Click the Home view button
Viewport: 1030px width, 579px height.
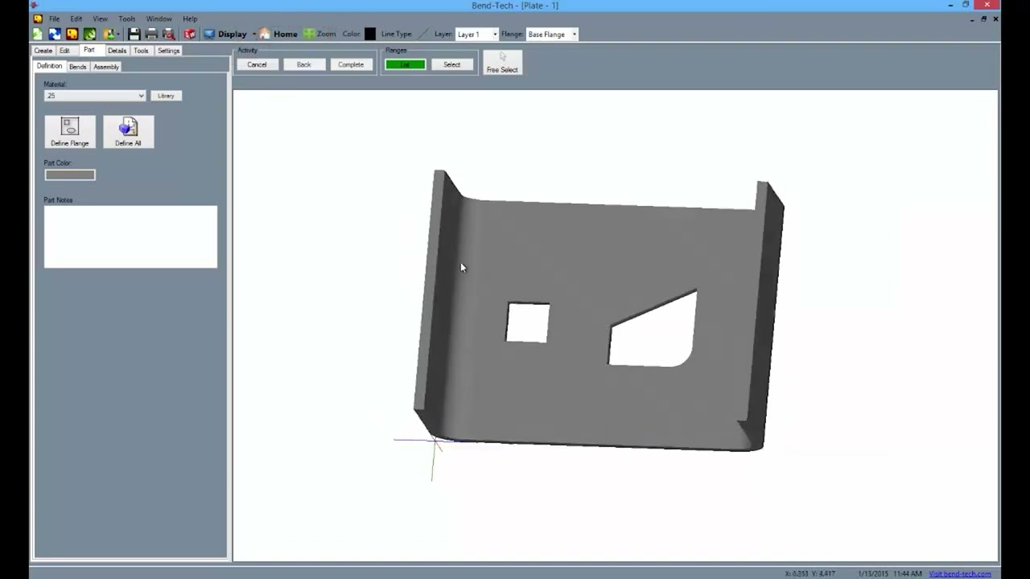click(278, 34)
